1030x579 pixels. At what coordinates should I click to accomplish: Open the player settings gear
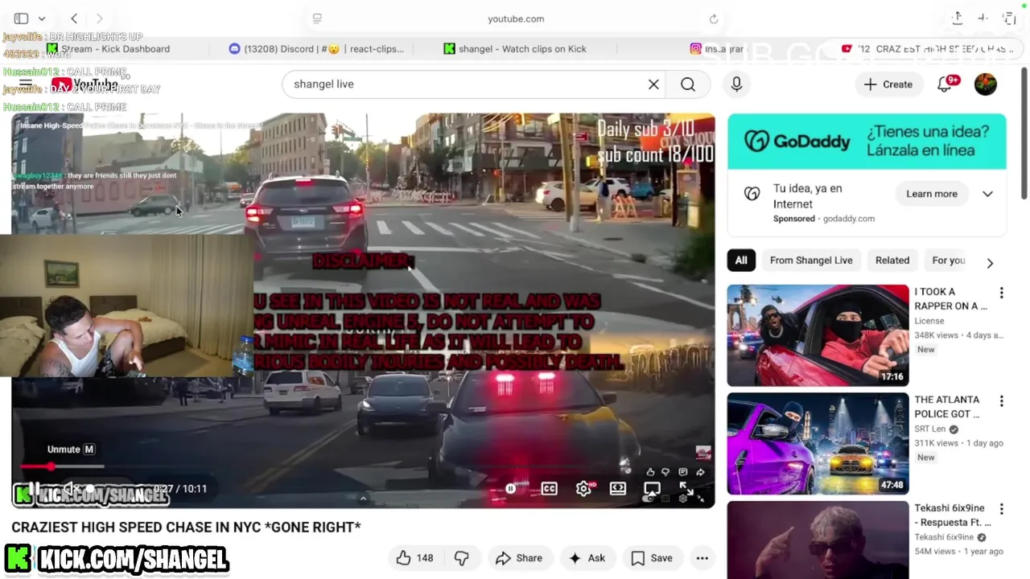click(584, 488)
